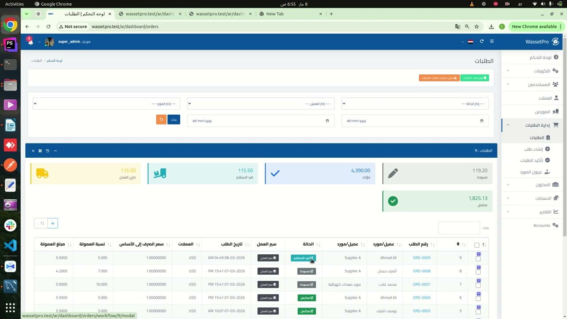Select checkbox for ORD-0006 row
This screenshot has width=567, height=319.
tap(478, 299)
